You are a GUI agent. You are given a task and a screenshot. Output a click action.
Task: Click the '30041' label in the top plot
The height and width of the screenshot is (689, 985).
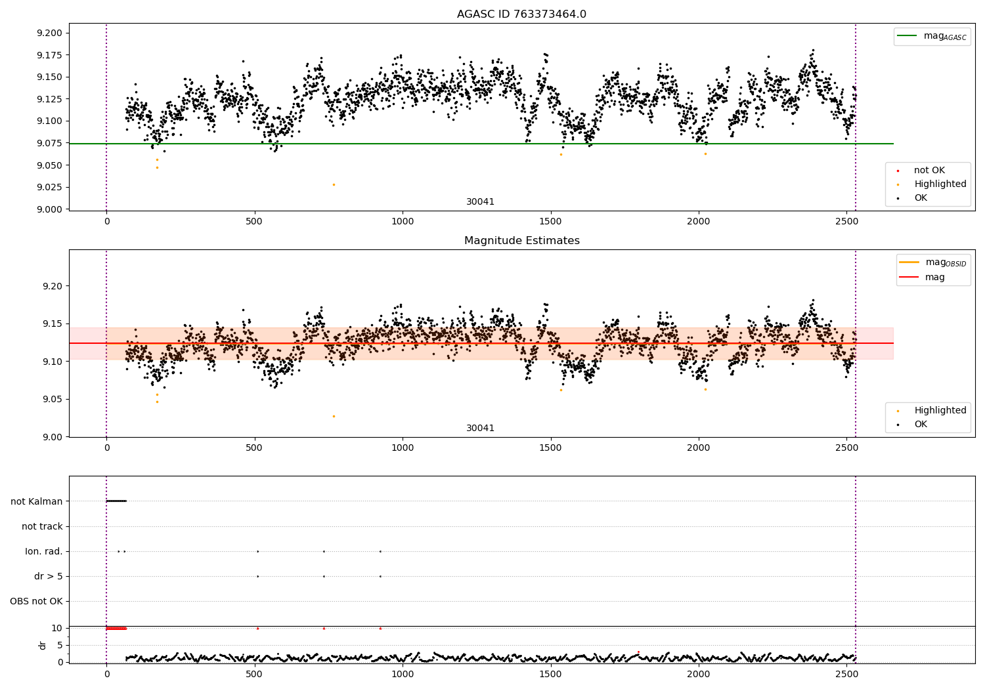click(x=480, y=202)
